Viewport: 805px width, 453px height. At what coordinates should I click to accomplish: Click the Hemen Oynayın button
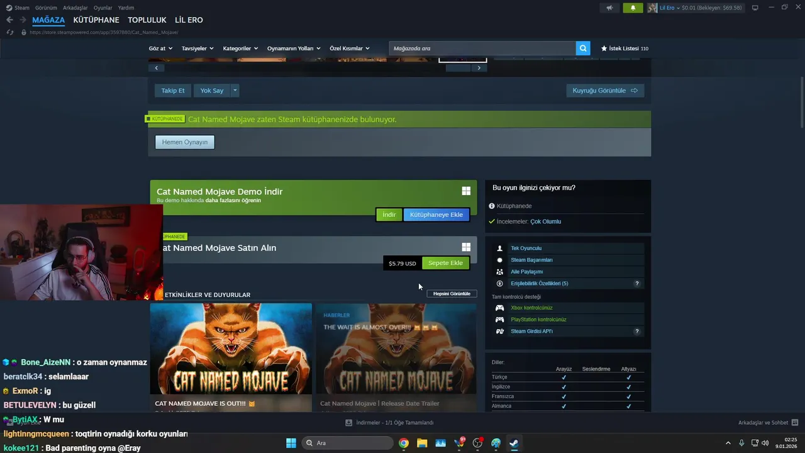(x=185, y=142)
